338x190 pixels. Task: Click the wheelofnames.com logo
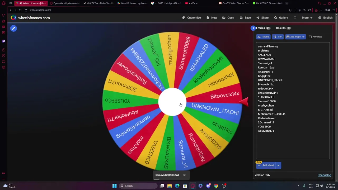point(30,18)
